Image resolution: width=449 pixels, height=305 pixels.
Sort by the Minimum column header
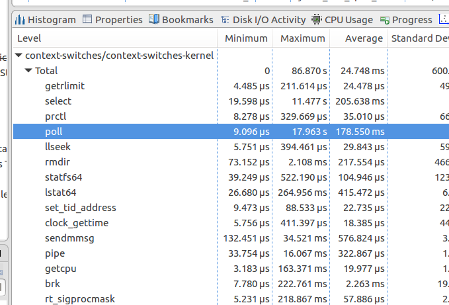246,38
